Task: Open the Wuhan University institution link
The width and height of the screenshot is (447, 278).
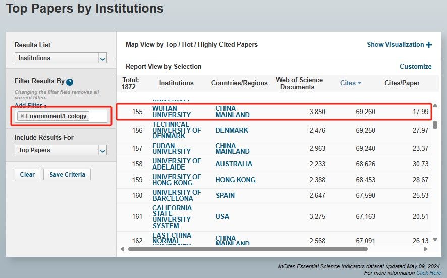Action: (172, 112)
